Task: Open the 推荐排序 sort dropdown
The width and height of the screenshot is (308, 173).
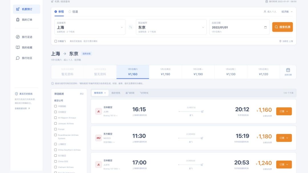Action: (100, 93)
